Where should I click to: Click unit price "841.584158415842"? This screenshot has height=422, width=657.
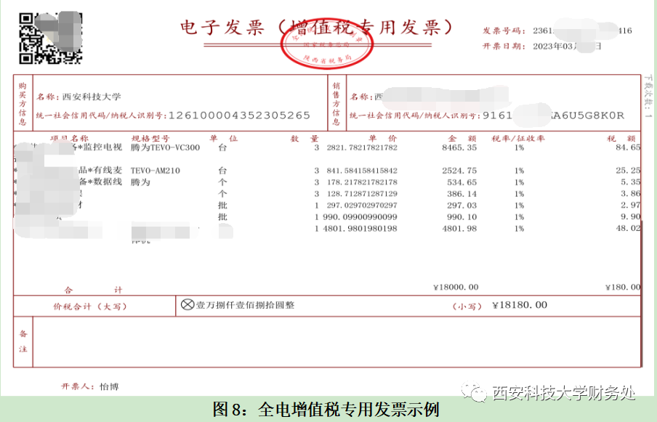[x=362, y=171]
